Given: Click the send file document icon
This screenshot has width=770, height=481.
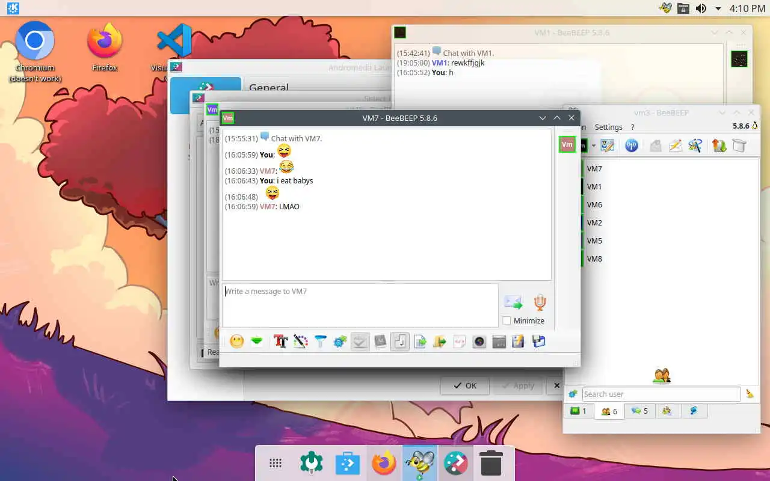Looking at the screenshot, I should 420,342.
